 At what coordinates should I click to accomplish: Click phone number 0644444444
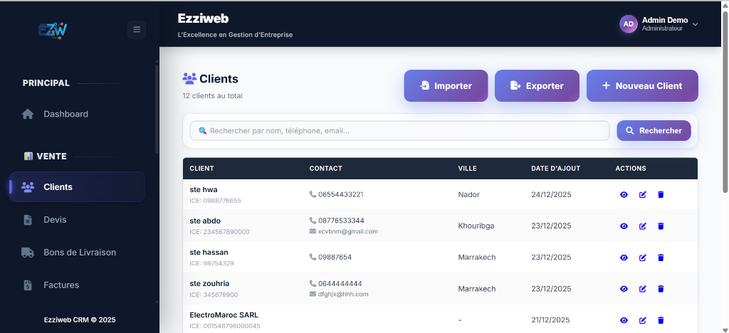340,283
